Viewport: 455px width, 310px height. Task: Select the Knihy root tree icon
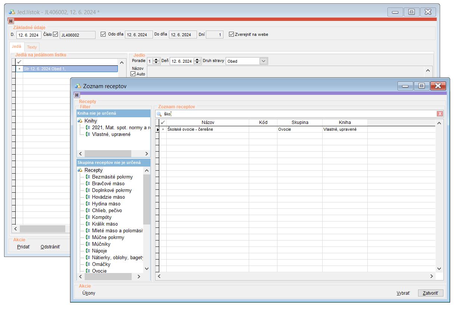pos(80,121)
